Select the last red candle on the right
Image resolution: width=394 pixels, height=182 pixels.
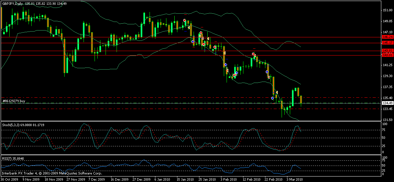pyautogui.click(x=301, y=99)
